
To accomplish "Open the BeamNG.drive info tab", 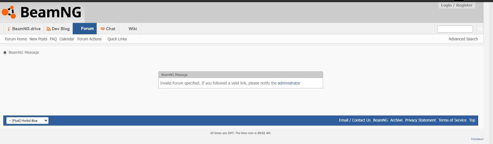I will pyautogui.click(x=24, y=29).
